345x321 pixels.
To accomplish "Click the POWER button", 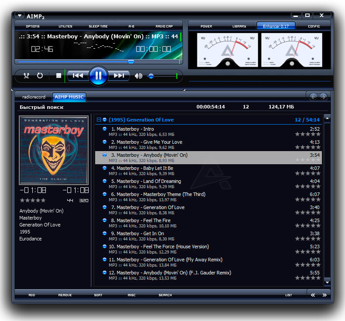I will (207, 26).
